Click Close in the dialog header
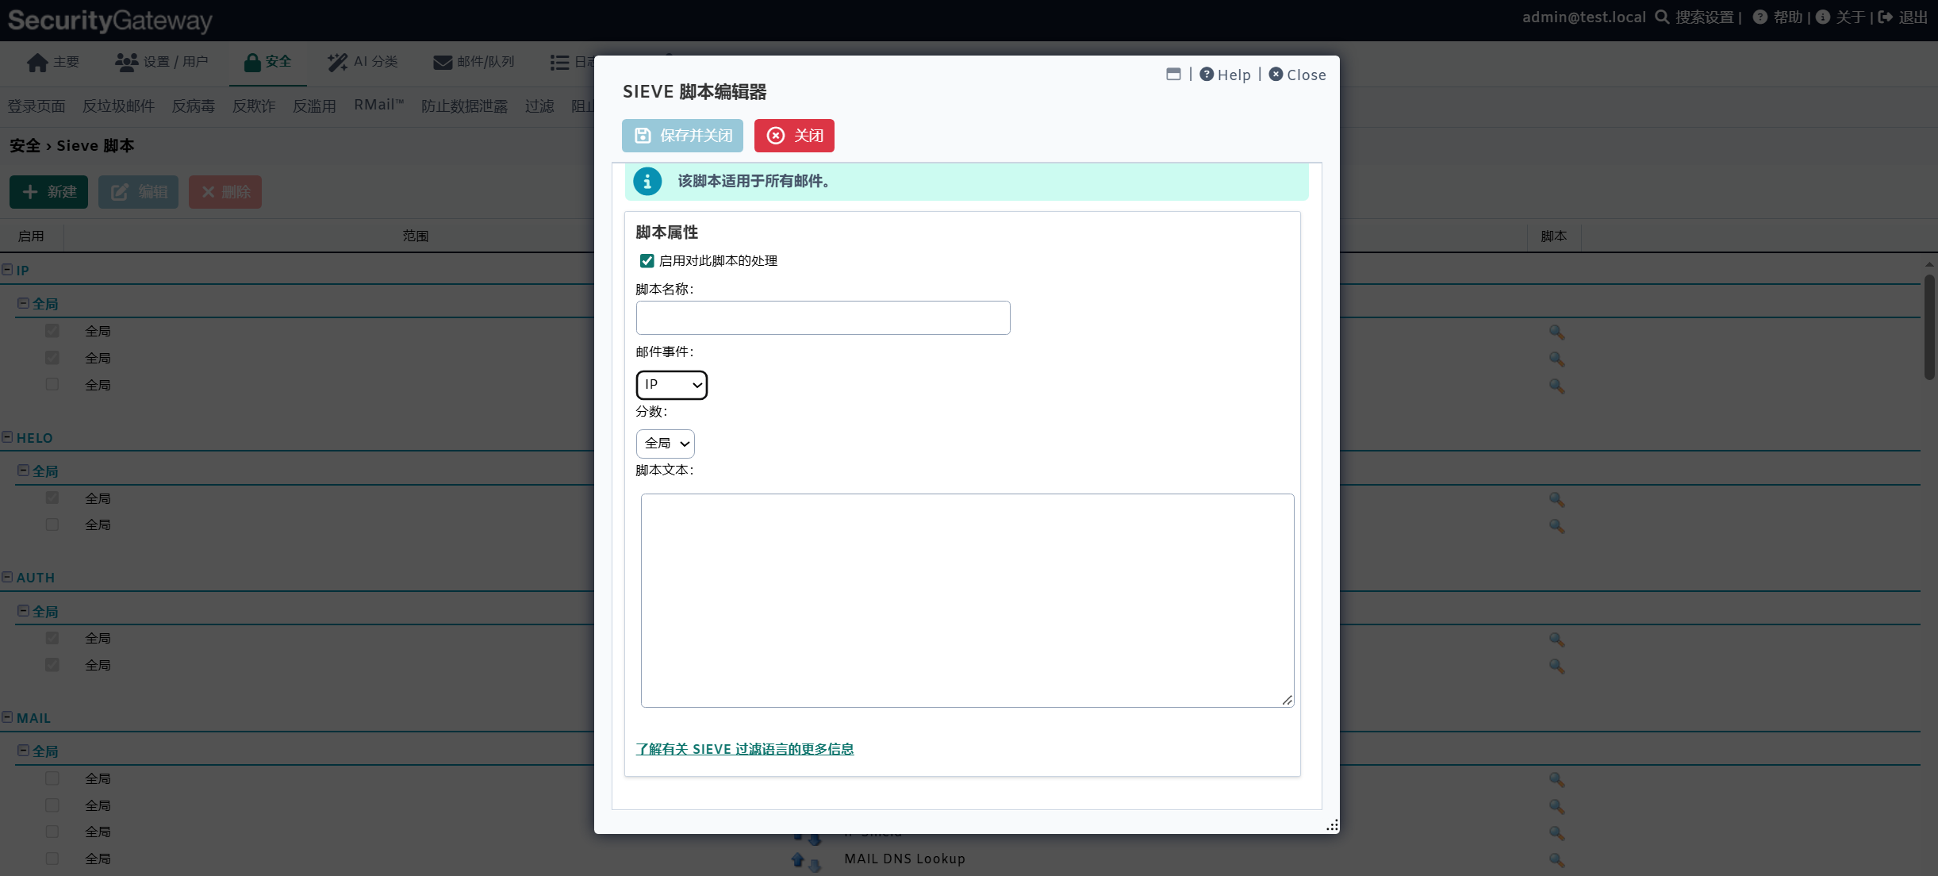This screenshot has height=876, width=1938. click(x=1297, y=75)
